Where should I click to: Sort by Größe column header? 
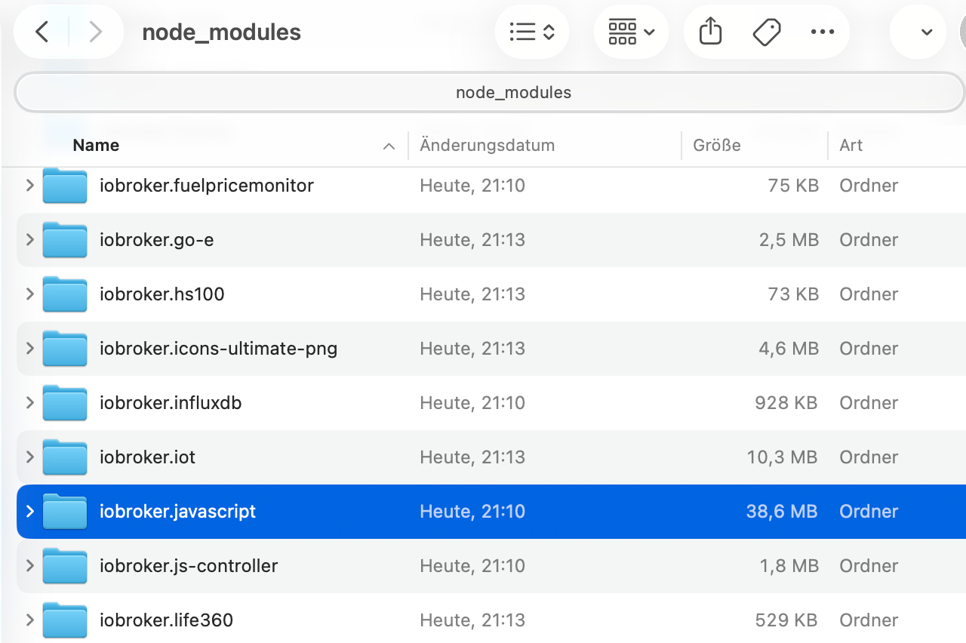point(717,145)
